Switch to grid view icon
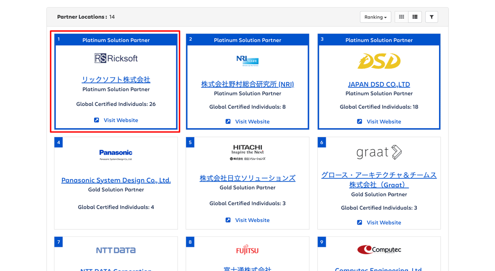Screen dimensions: 495x271 tap(401, 17)
